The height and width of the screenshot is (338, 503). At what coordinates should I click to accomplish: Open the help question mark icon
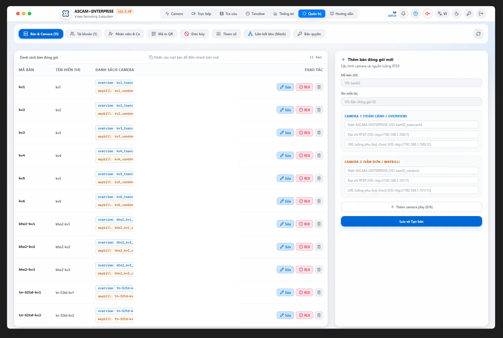tap(416, 13)
